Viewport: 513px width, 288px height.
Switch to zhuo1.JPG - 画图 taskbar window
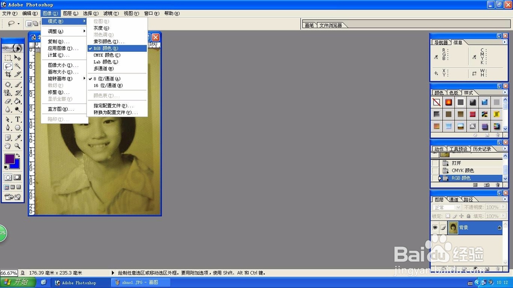point(141,282)
